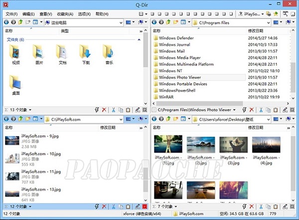The height and width of the screenshot is (220, 299).
Task: Click the back arrow in the C:\iPlaySoft.com pane
Action: click(6, 119)
